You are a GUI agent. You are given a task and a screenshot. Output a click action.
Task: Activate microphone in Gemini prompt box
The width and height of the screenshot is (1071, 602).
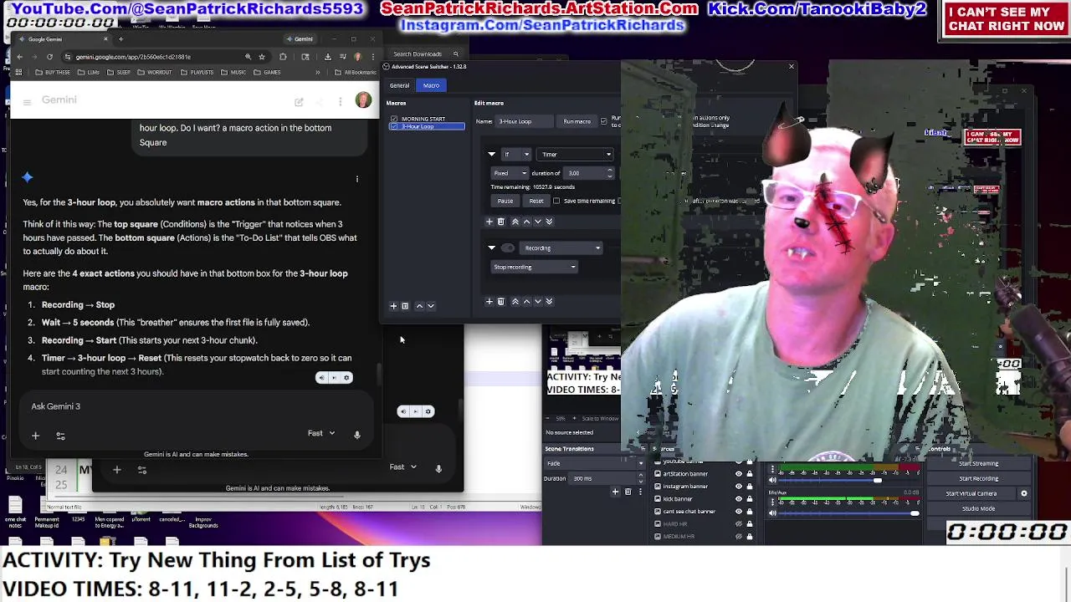pyautogui.click(x=356, y=434)
